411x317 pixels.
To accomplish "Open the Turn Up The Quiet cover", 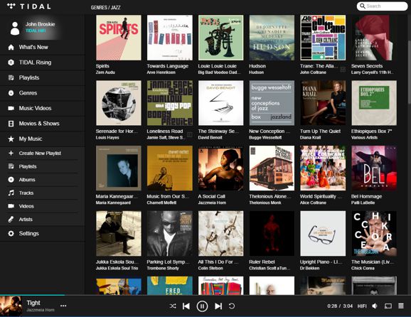I will click(x=323, y=102).
